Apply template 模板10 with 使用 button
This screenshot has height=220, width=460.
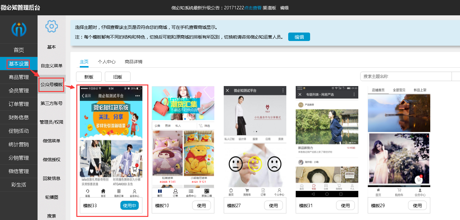[202, 206]
